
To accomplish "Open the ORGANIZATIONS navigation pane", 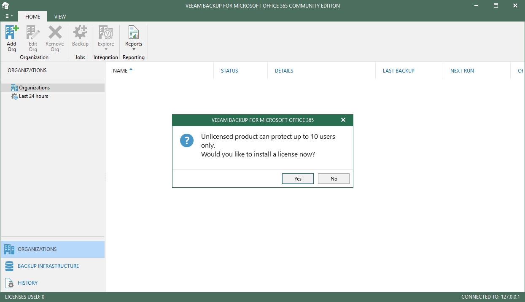I will tap(52, 249).
